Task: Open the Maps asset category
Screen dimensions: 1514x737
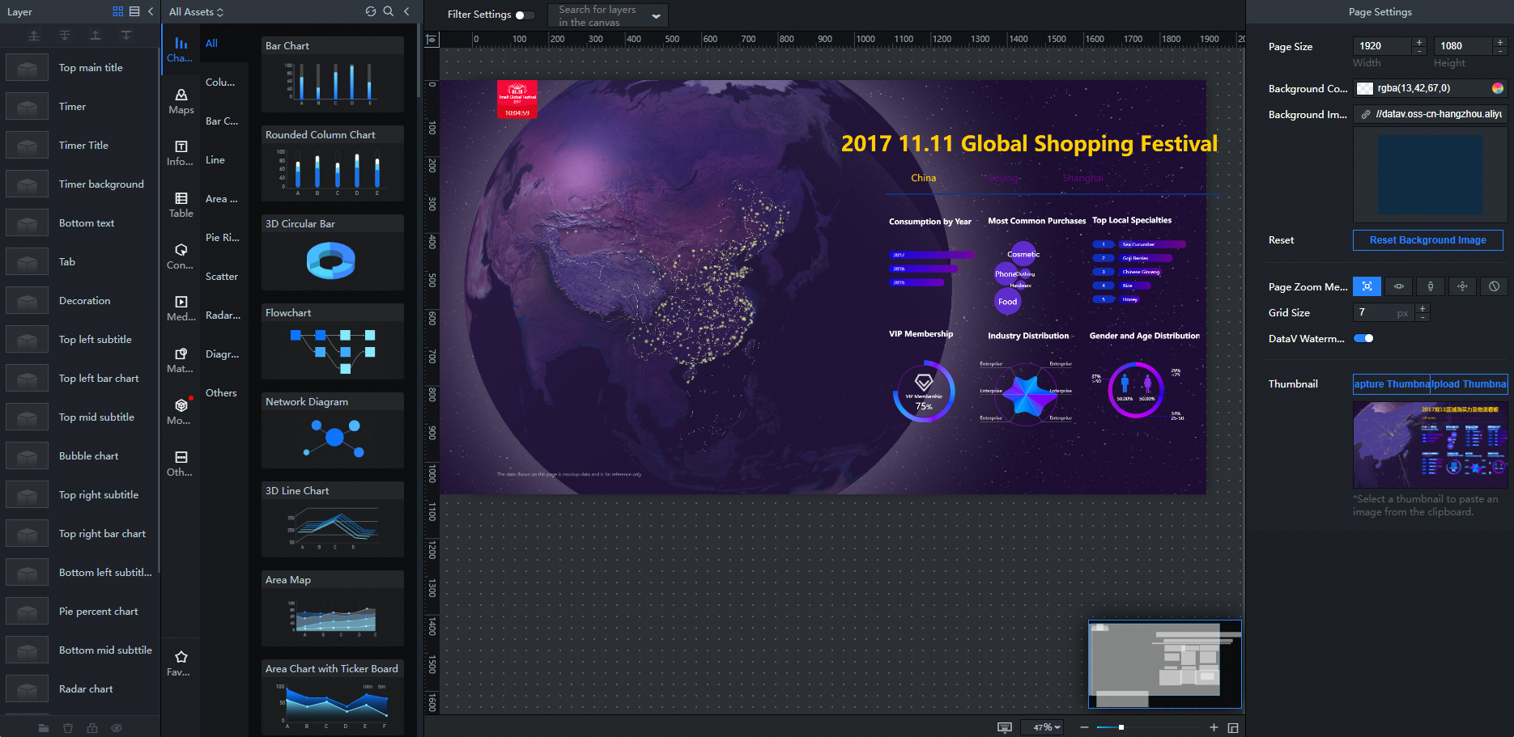Action: coord(181,102)
